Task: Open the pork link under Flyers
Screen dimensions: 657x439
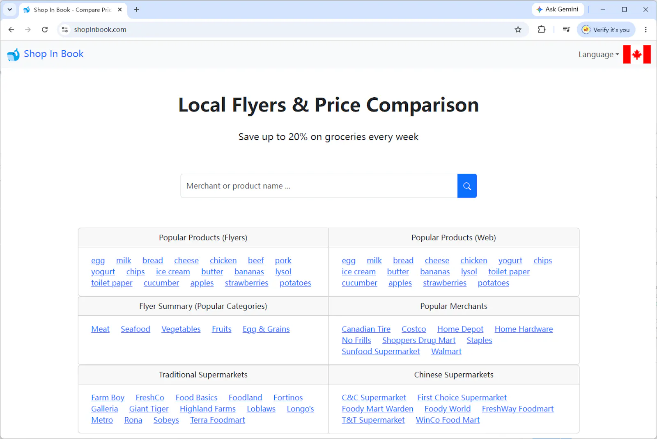Action: click(283, 260)
